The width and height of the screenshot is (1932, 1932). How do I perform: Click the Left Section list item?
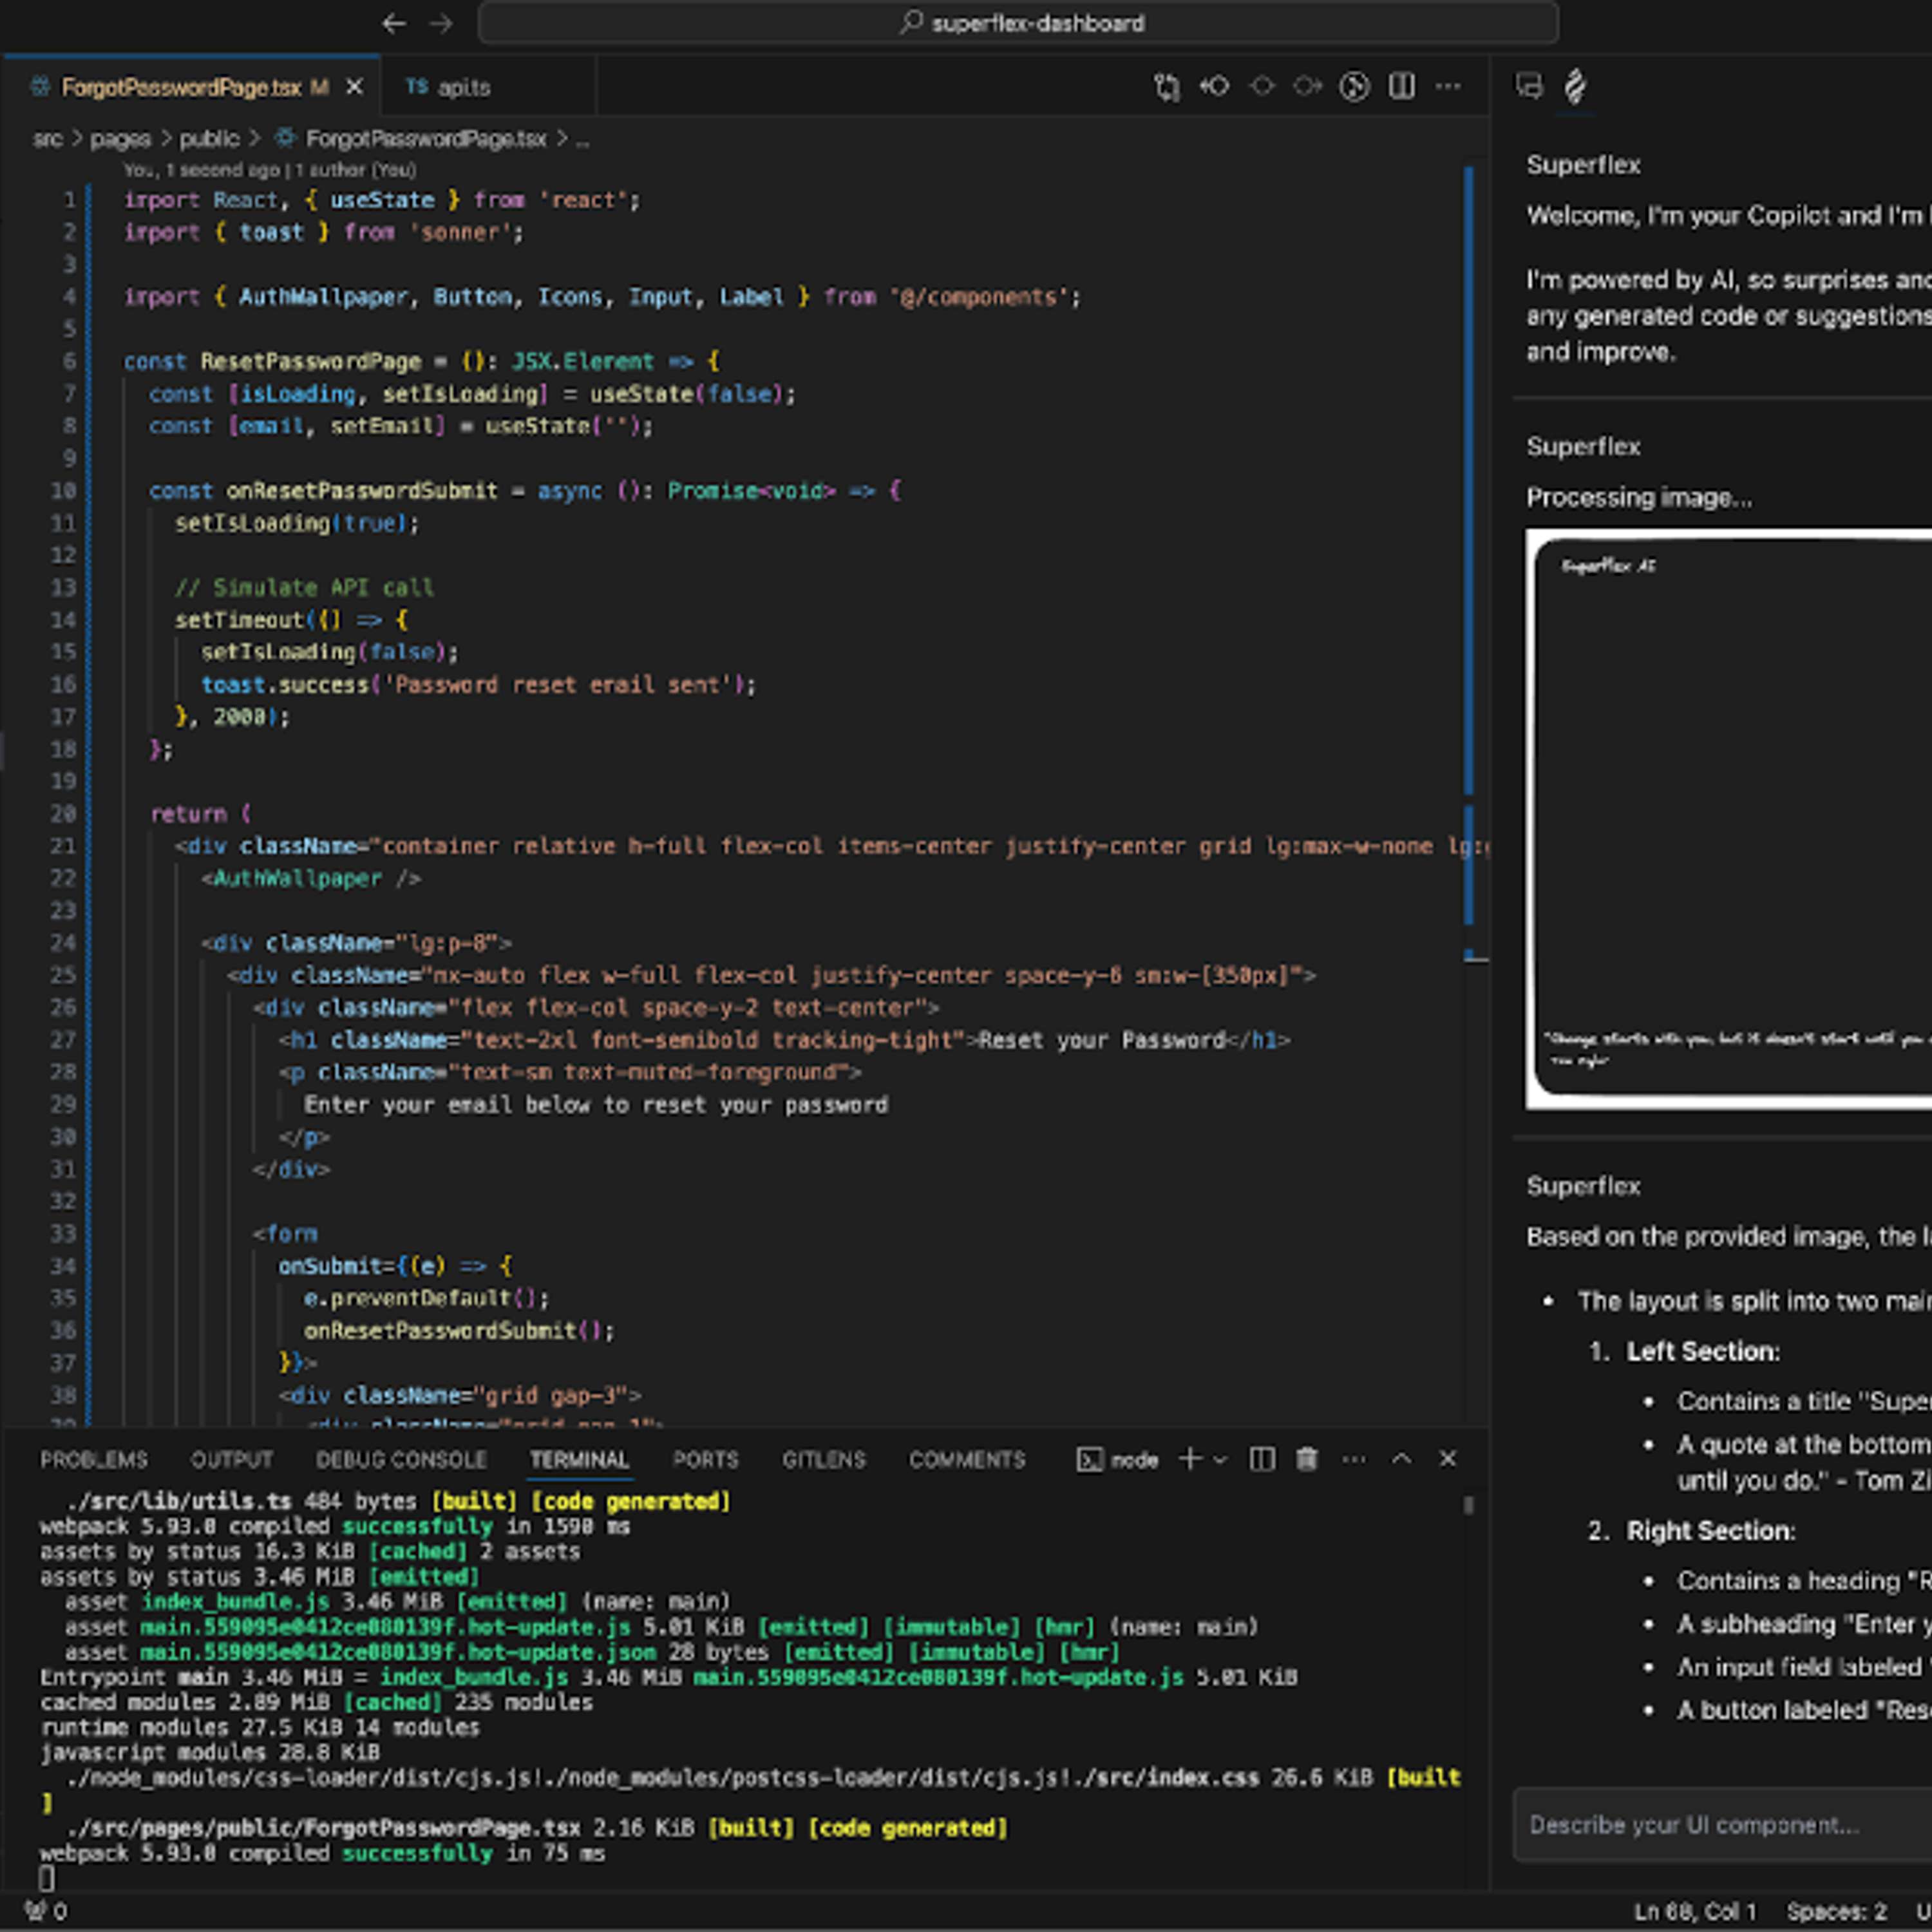pos(1703,1351)
